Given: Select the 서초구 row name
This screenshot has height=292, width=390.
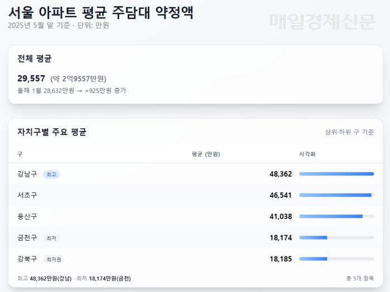Looking at the screenshot, I should click(x=27, y=195).
